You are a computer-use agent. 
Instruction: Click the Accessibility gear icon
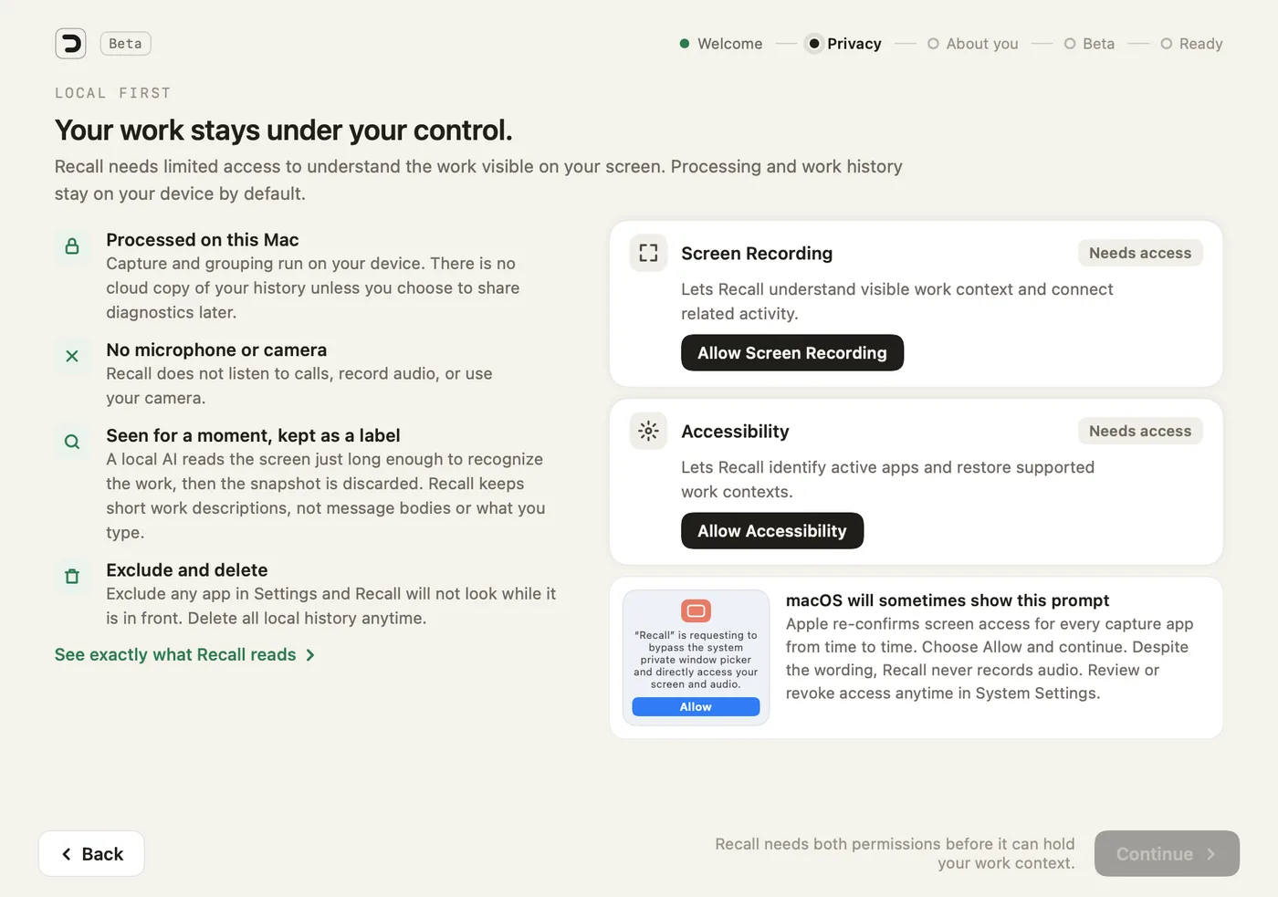pyautogui.click(x=648, y=431)
